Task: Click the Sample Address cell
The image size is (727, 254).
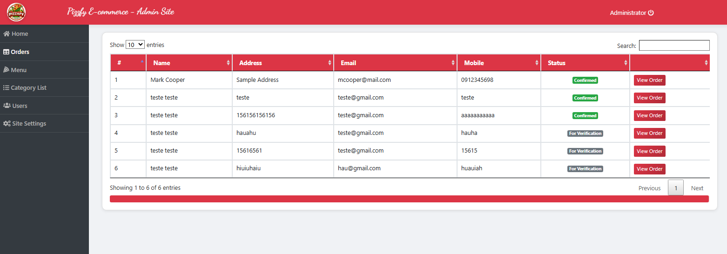Action: [283, 80]
